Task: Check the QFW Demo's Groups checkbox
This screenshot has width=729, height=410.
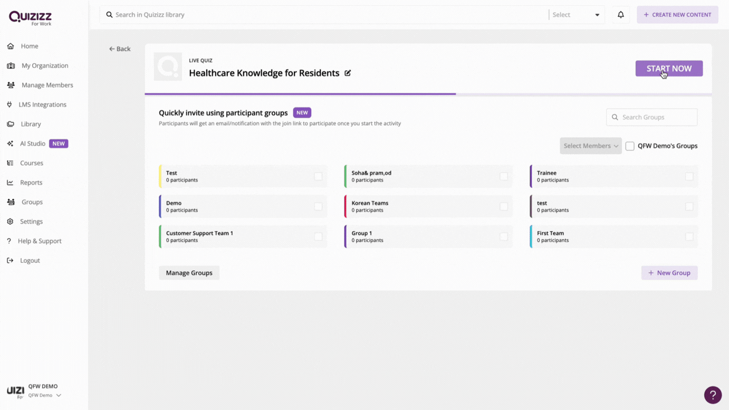Action: pyautogui.click(x=630, y=146)
